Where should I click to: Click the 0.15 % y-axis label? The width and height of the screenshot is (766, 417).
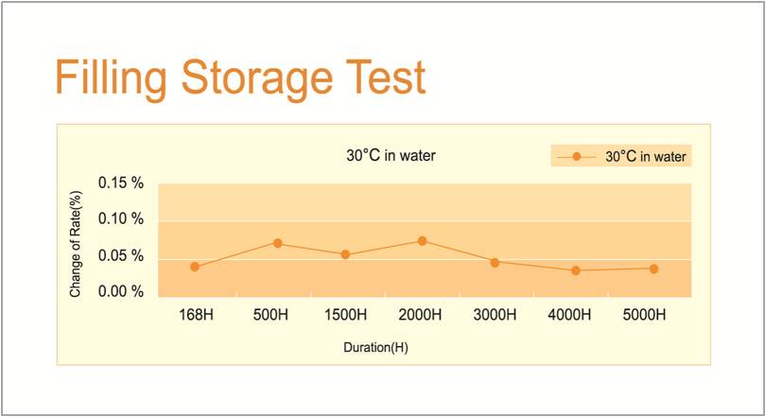[121, 183]
